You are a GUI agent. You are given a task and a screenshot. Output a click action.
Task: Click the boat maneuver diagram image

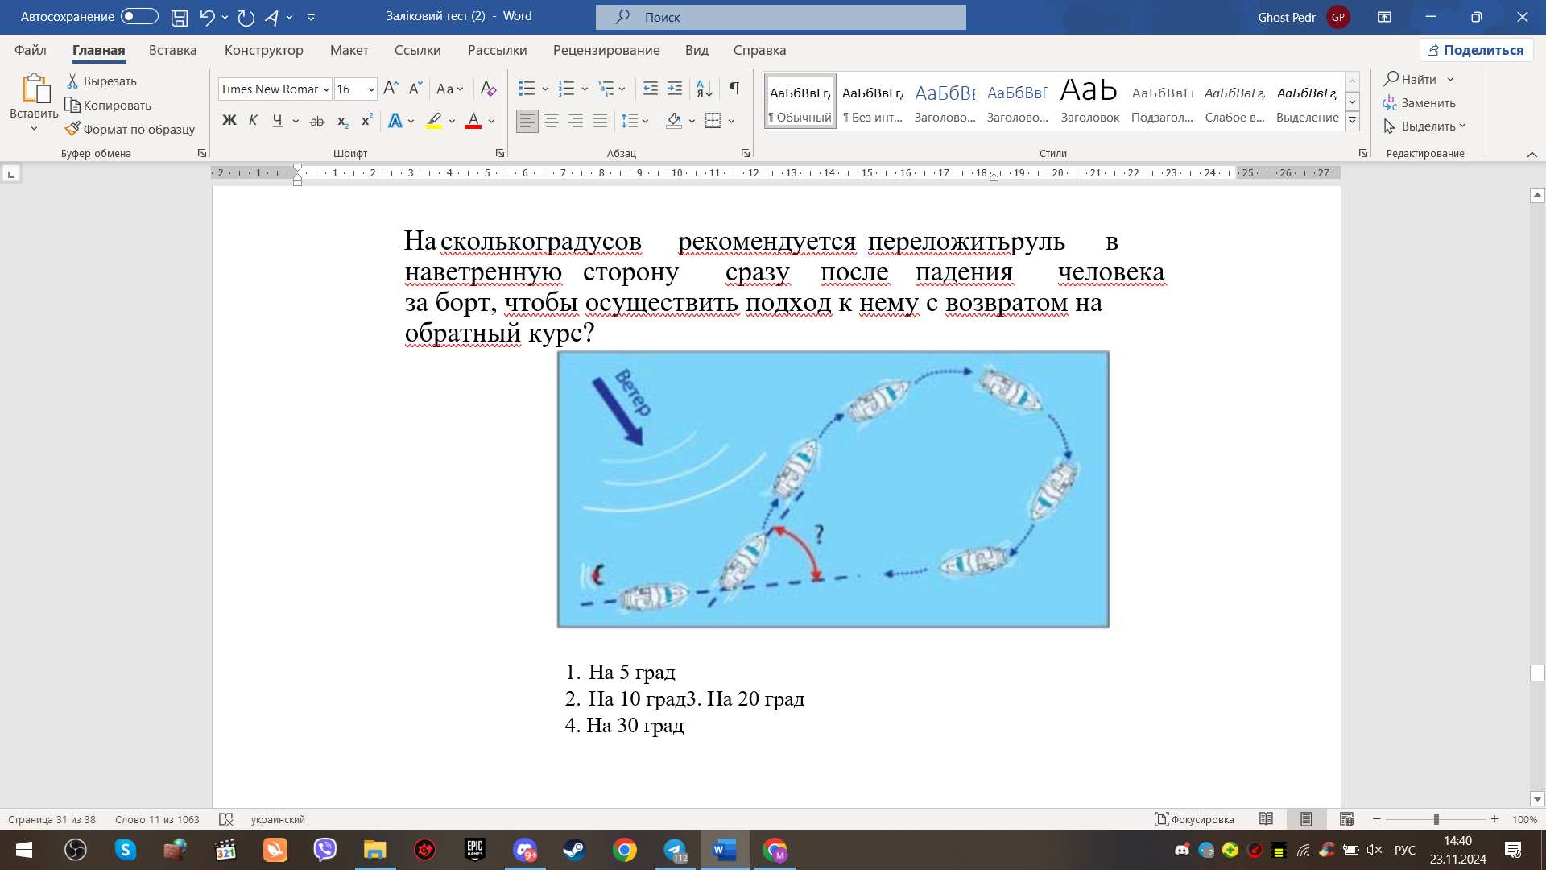pos(833,489)
